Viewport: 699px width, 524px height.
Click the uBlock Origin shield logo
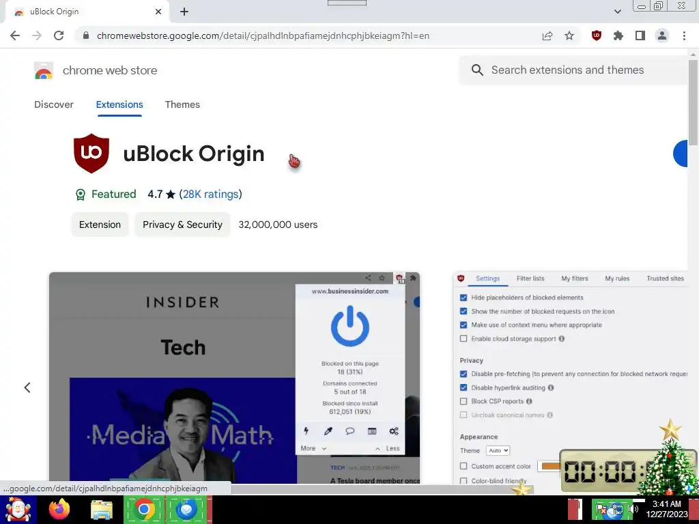tap(91, 154)
